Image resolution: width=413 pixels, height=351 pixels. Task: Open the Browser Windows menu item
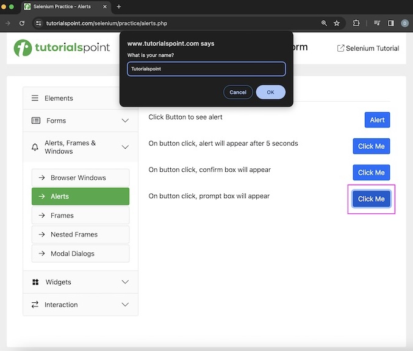pos(80,178)
